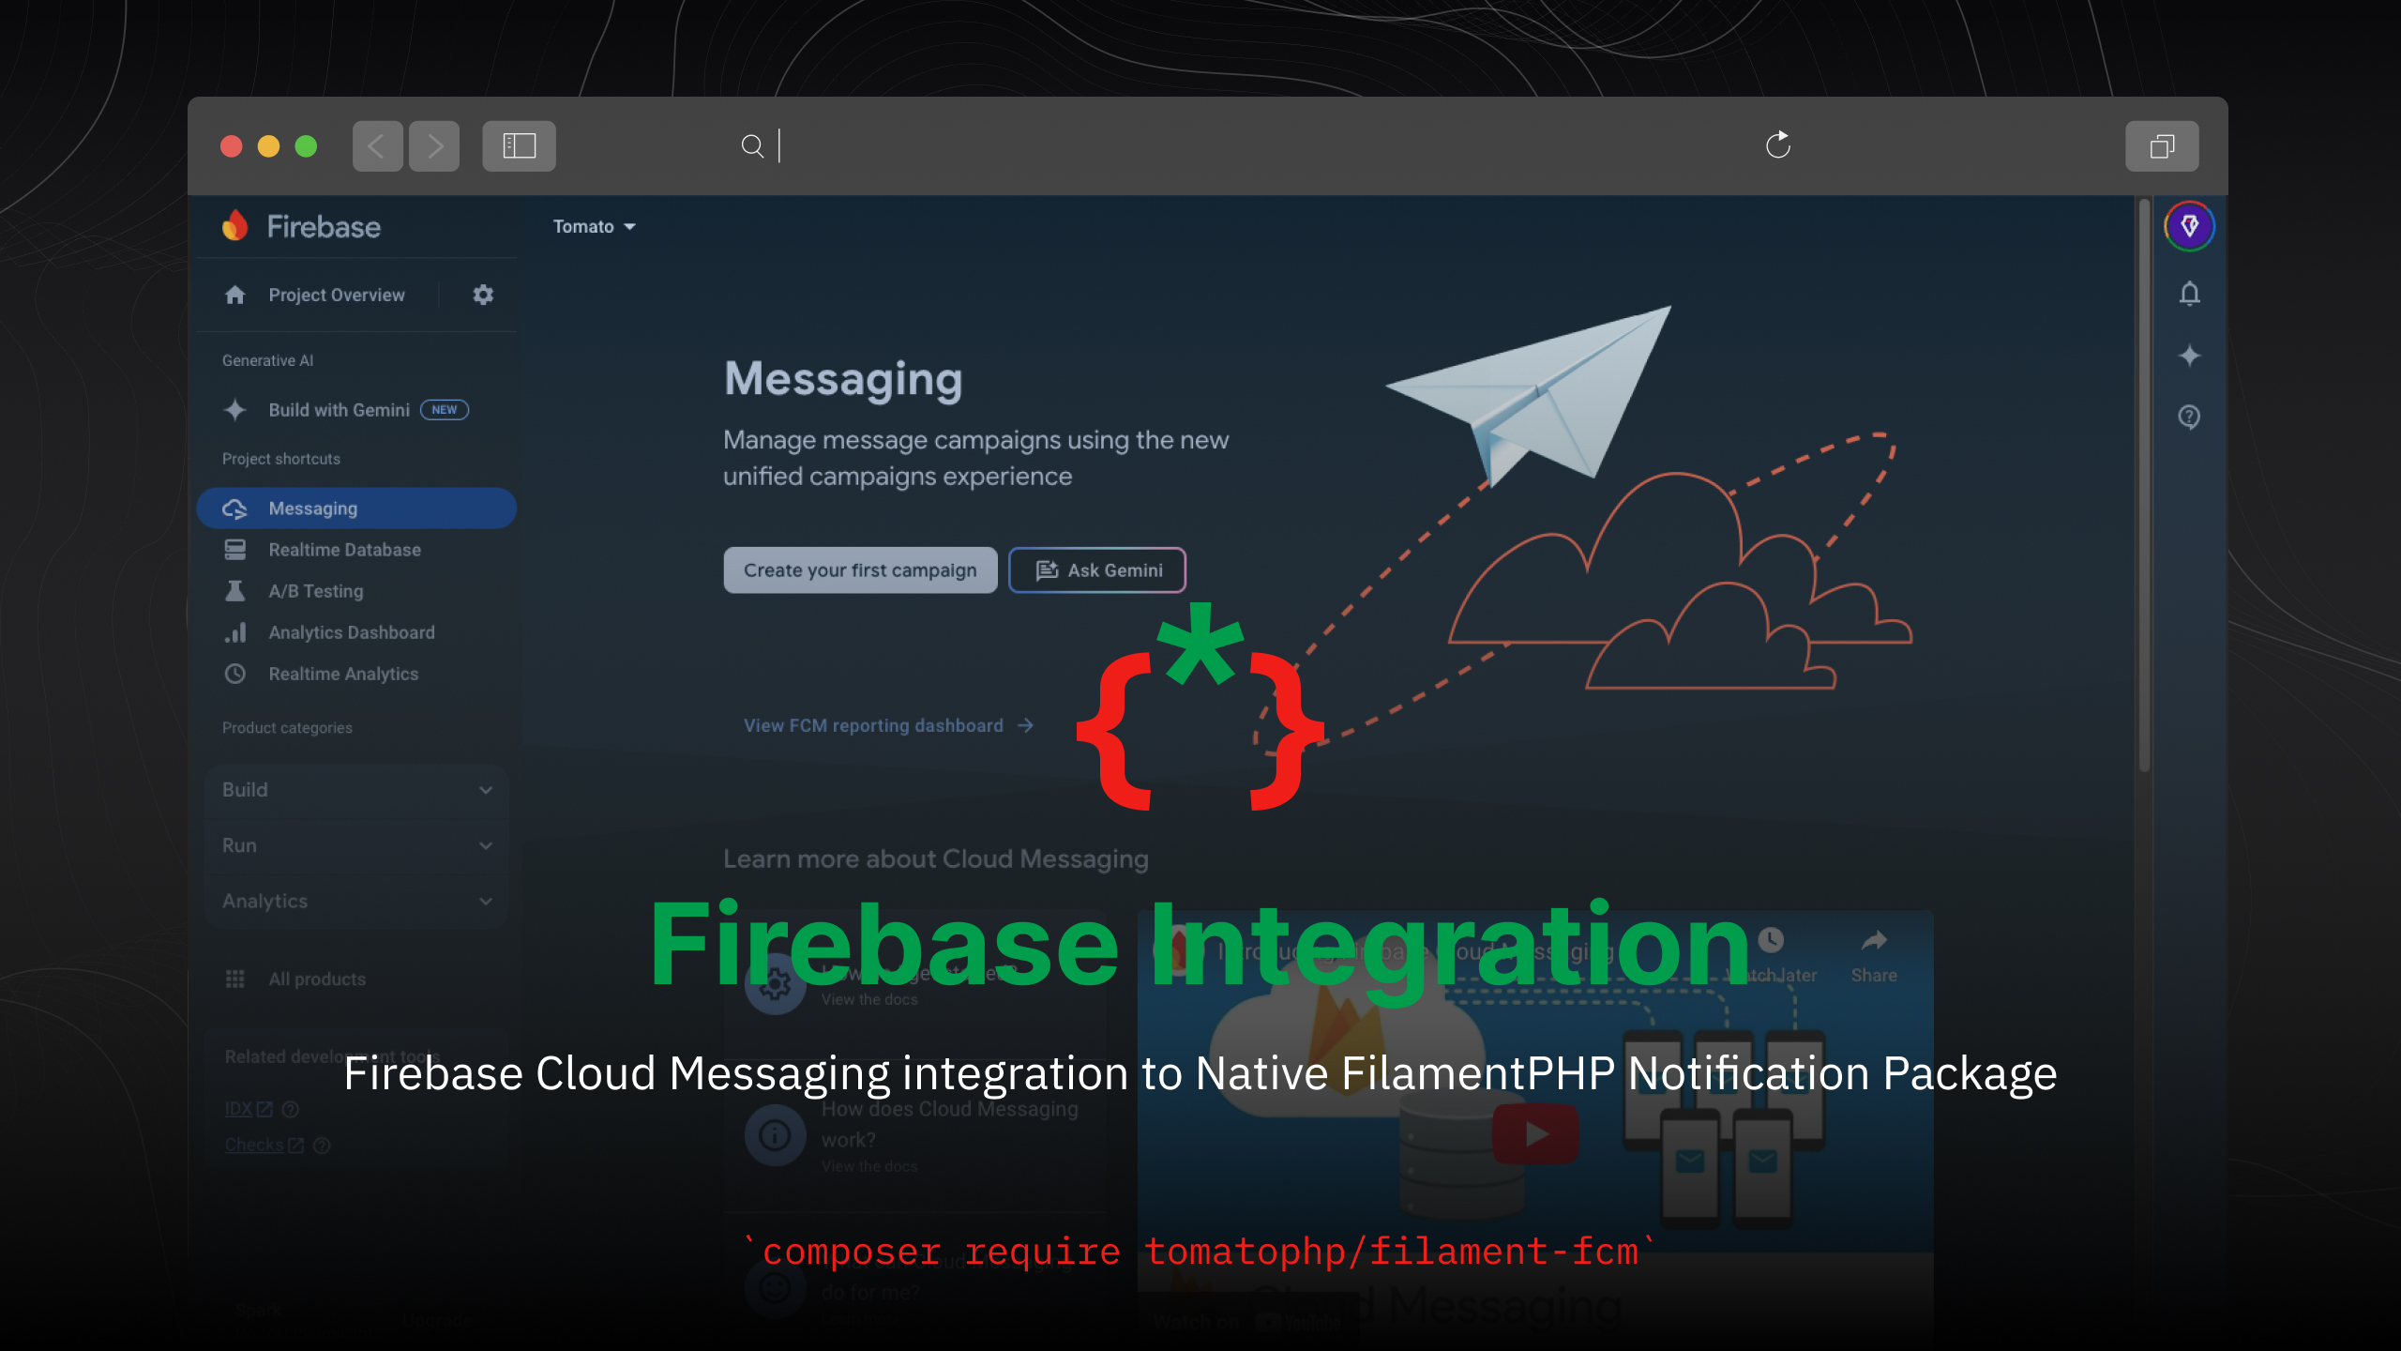Click the All Products grid icon
2401x1351 pixels.
[x=234, y=979]
